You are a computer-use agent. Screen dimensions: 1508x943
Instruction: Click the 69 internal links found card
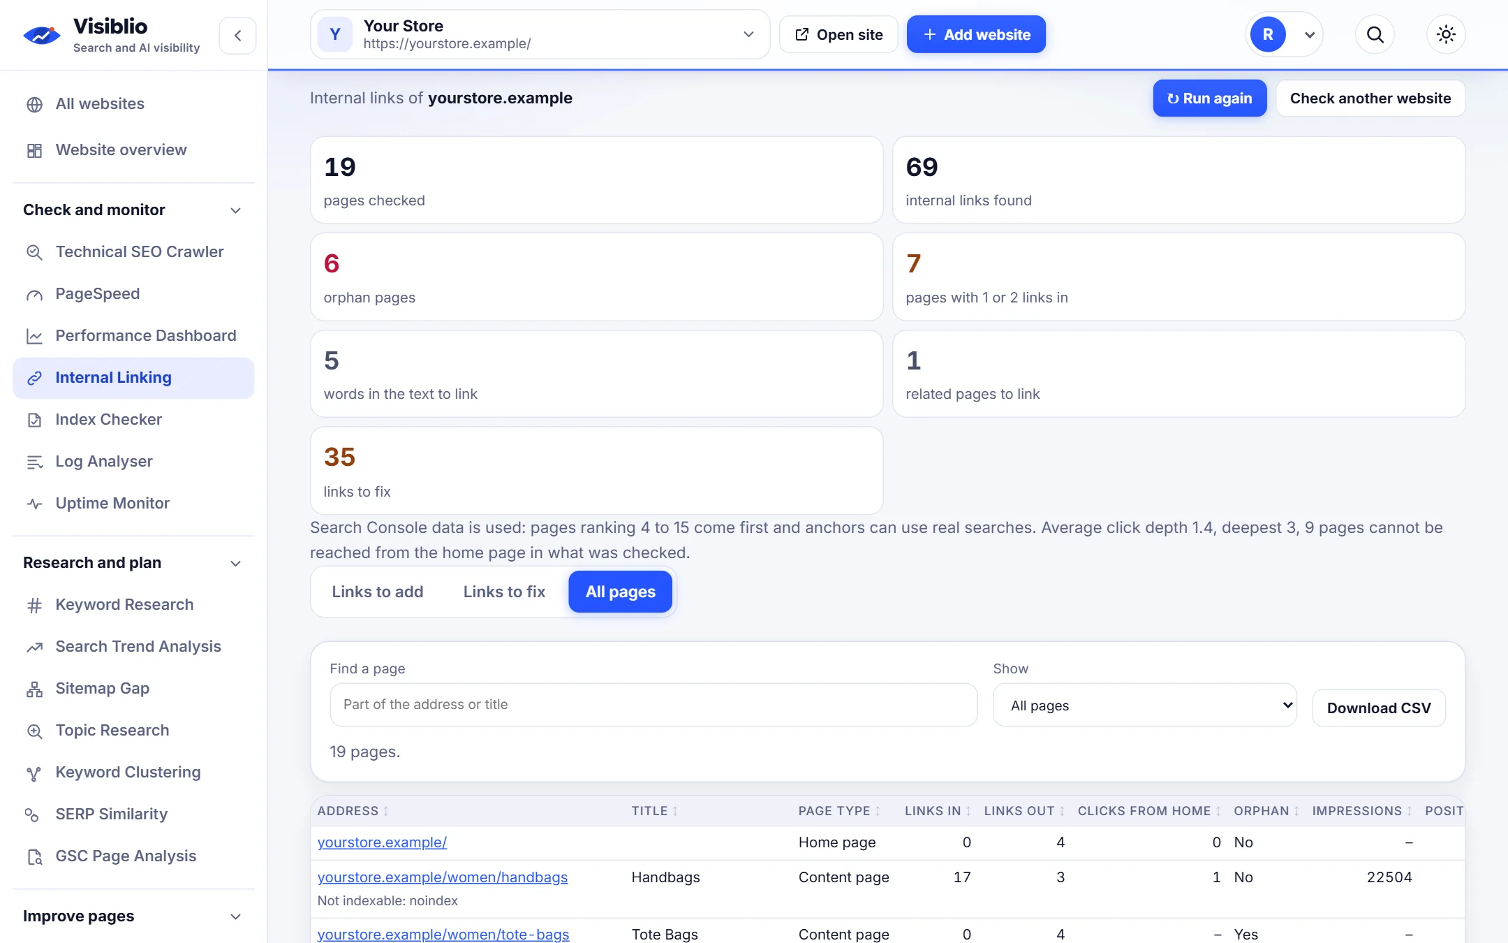click(1178, 180)
